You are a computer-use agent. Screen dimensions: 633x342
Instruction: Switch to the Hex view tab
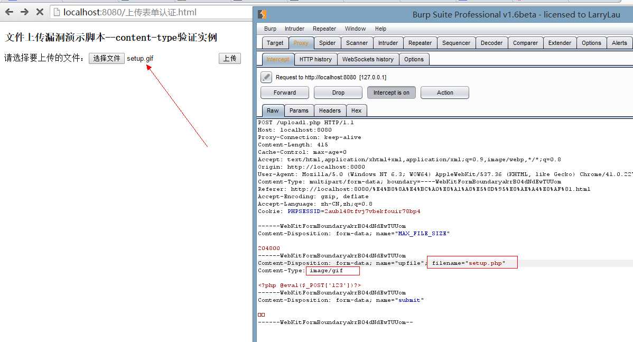(356, 110)
